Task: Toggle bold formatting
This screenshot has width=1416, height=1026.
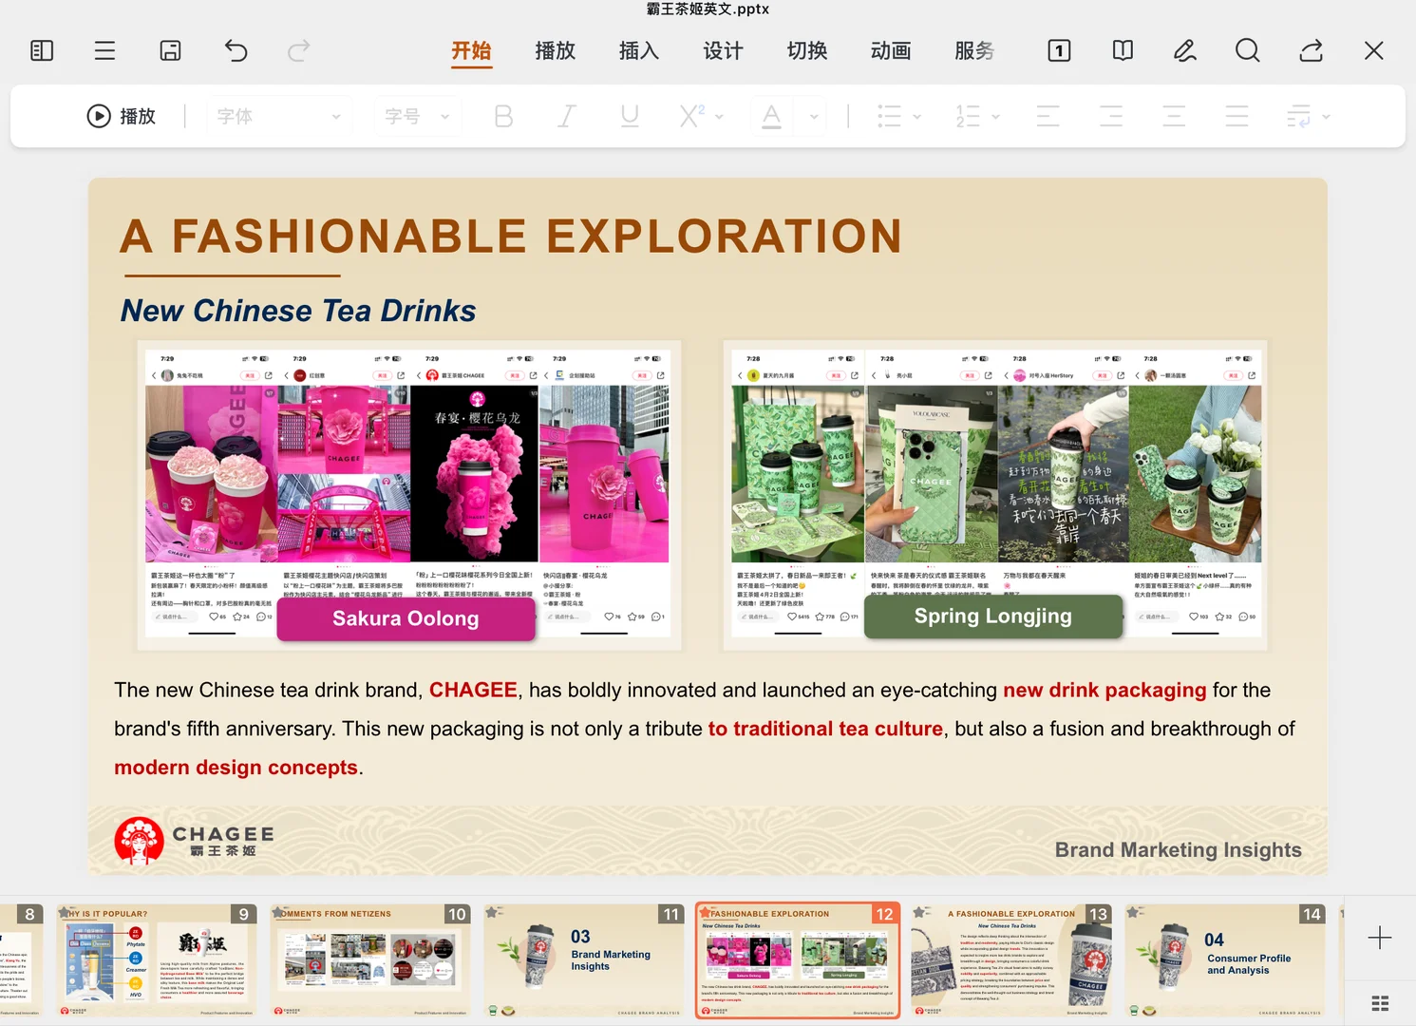Action: pyautogui.click(x=503, y=116)
